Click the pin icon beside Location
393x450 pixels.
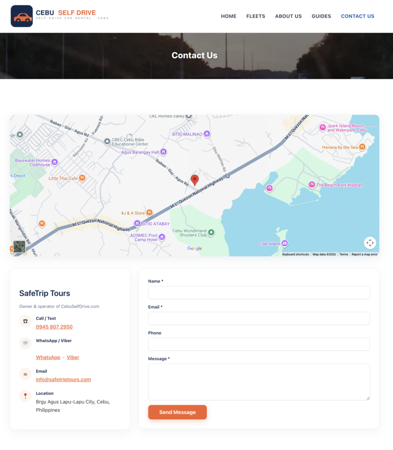coord(25,396)
